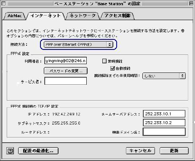Select the インターネット tab
195x161 pixels.
point(45,16)
